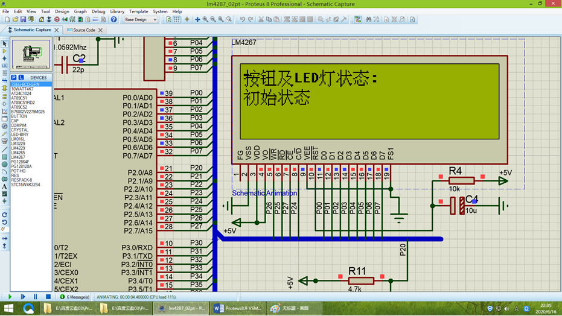Image resolution: width=562 pixels, height=316 pixels.
Task: Flip vertically with the Y-mirror arrow
Action: [4, 246]
